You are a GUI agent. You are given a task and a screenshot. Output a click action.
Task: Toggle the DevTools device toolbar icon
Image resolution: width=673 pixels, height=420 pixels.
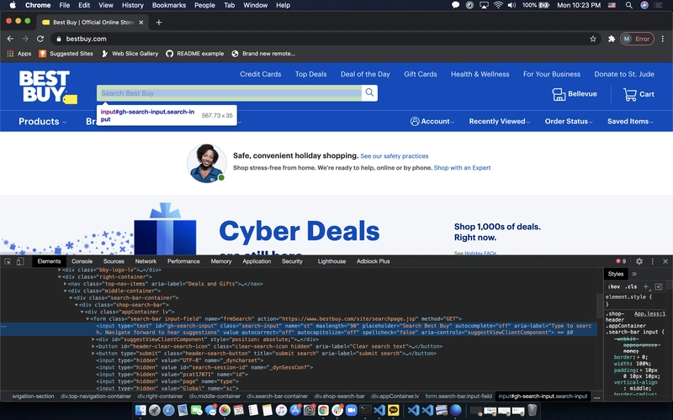(x=19, y=261)
